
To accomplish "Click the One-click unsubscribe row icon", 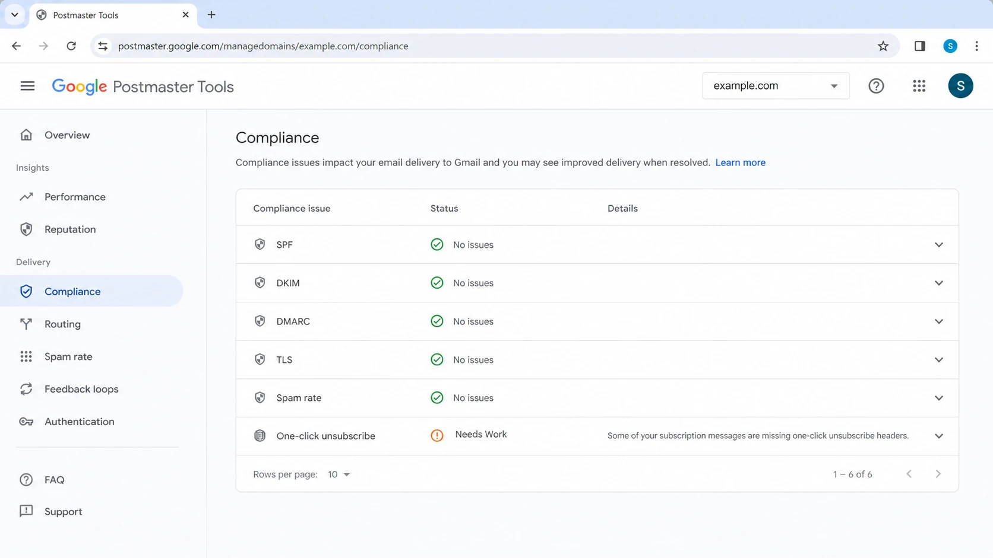I will coord(260,436).
